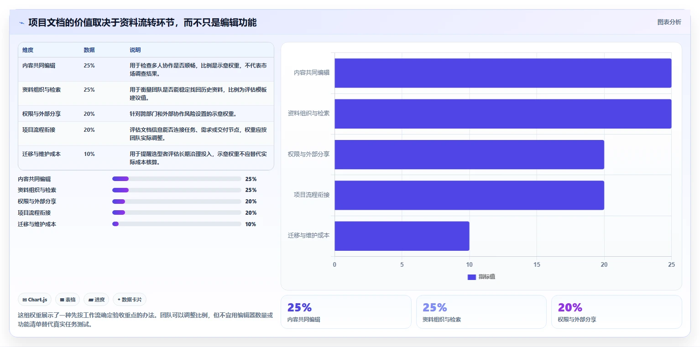Click the 迁移与维护成本 bar in the chart
The width and height of the screenshot is (700, 347).
click(402, 236)
